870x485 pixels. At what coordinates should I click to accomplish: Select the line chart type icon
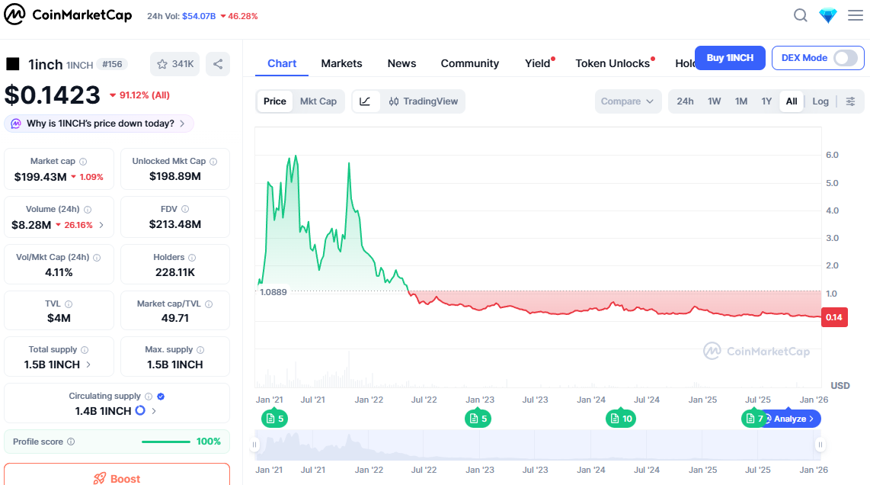[366, 101]
